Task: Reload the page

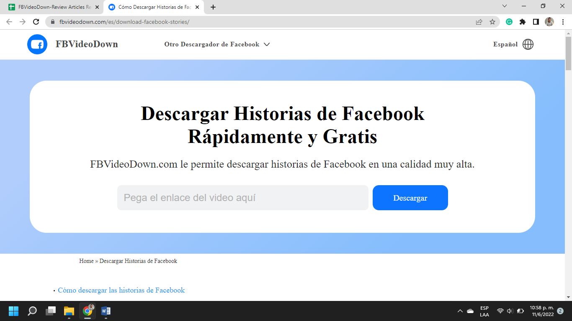Action: pos(36,22)
